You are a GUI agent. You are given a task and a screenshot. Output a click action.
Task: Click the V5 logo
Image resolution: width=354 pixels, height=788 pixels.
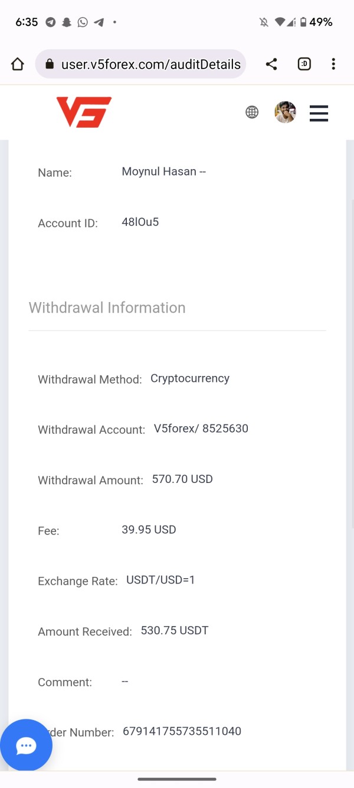pyautogui.click(x=84, y=112)
